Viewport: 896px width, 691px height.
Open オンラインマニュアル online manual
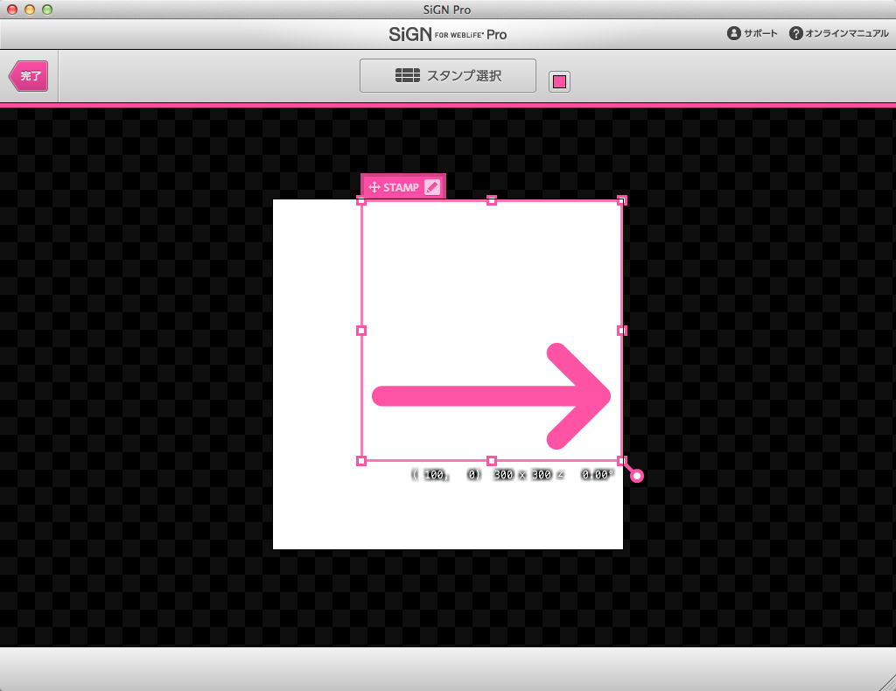pos(839,33)
